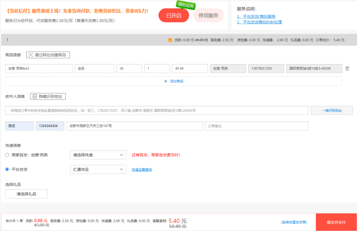Click the strikethrough 50.40 元 price
This screenshot has width=357, height=231.
pyautogui.click(x=178, y=227)
